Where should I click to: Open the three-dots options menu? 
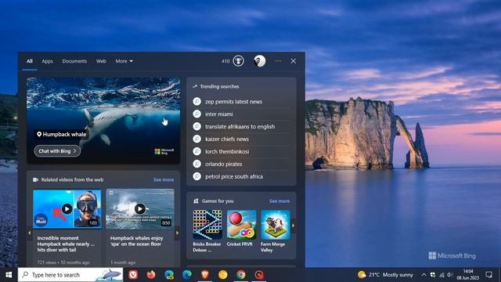pyautogui.click(x=279, y=61)
